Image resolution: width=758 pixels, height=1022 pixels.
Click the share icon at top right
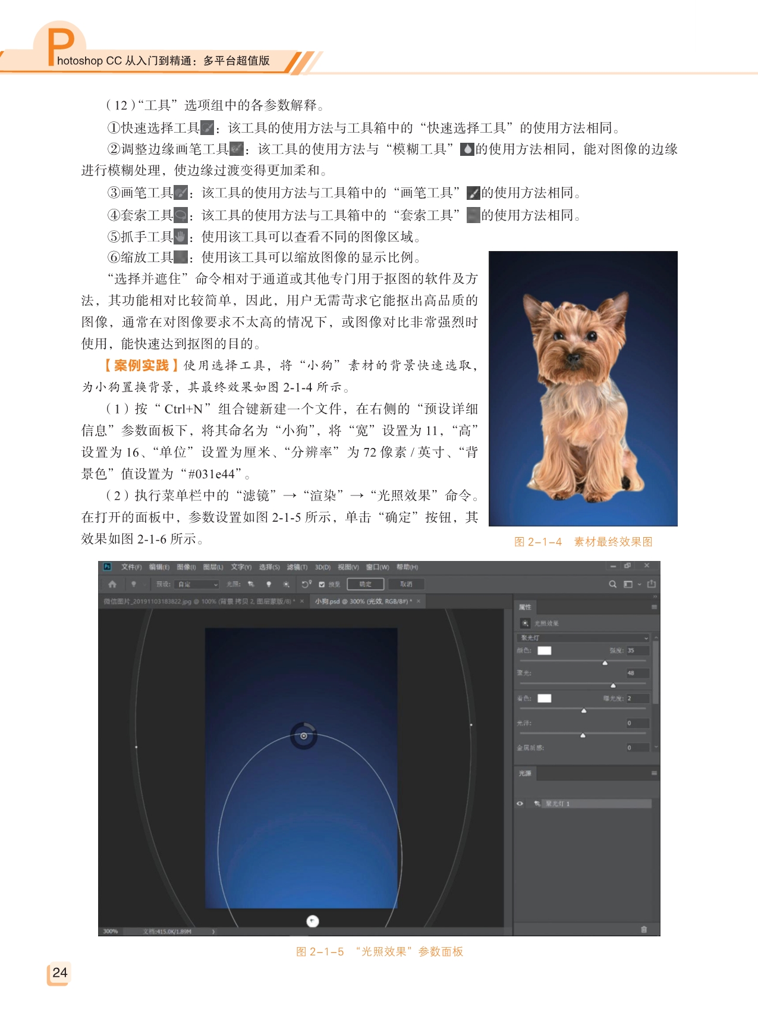pyautogui.click(x=652, y=584)
